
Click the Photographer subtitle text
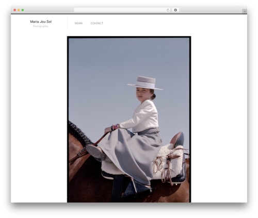point(41,26)
